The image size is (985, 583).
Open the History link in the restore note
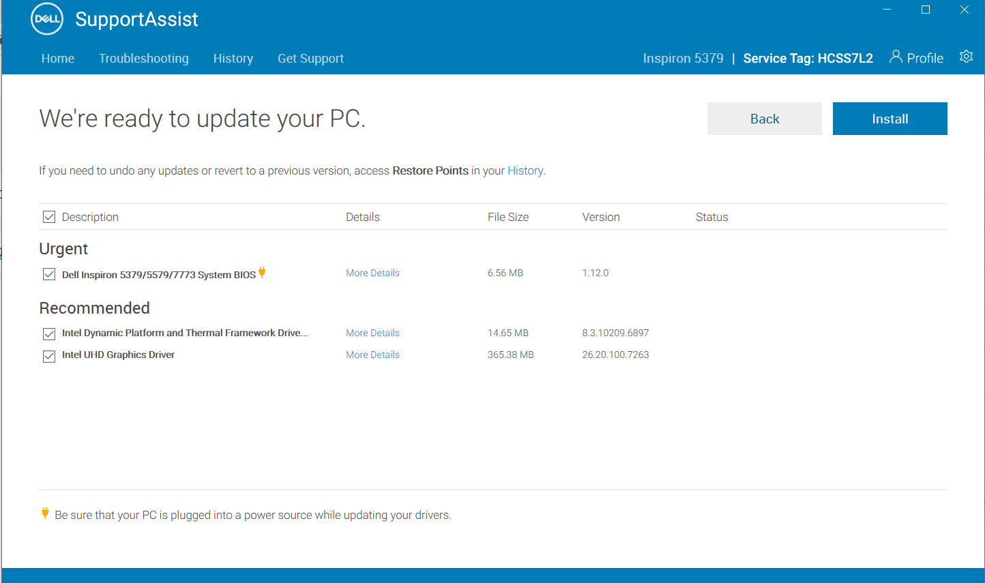[525, 170]
